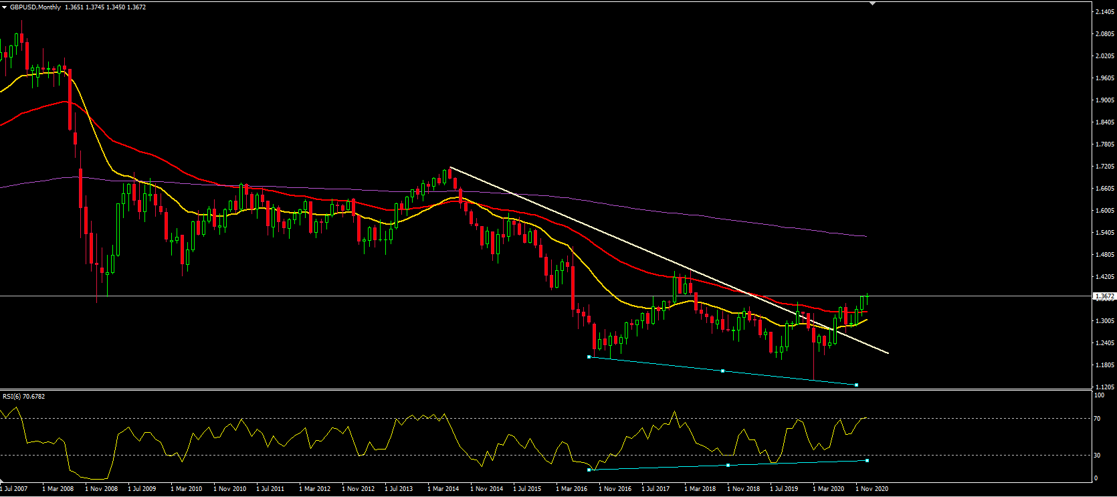
Task: Click the 1 Jul 2015 time axis label
Action: (x=527, y=489)
